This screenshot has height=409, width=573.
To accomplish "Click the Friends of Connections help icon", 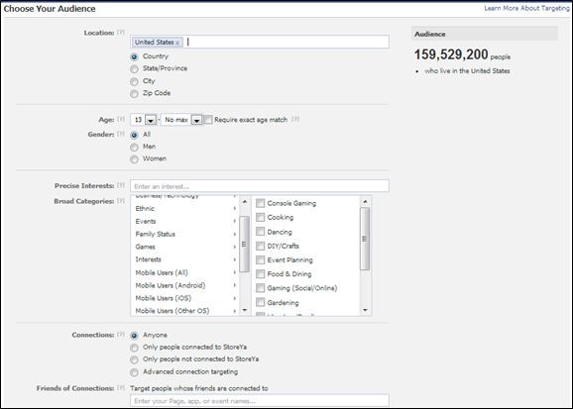I will tap(121, 388).
